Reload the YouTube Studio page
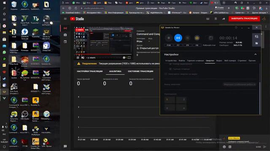Screen dimensions: 270x151 pos(76,8)
